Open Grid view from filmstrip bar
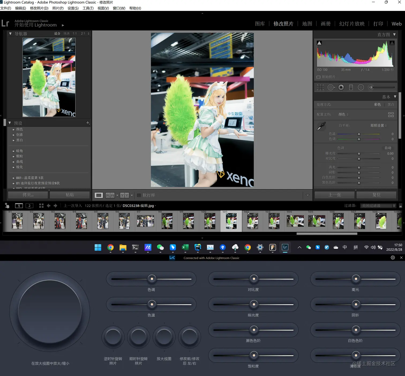The height and width of the screenshot is (376, 405). coord(41,206)
